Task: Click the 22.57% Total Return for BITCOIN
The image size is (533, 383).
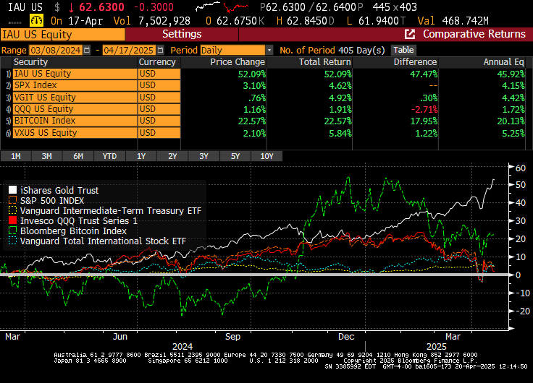Action: [x=338, y=121]
